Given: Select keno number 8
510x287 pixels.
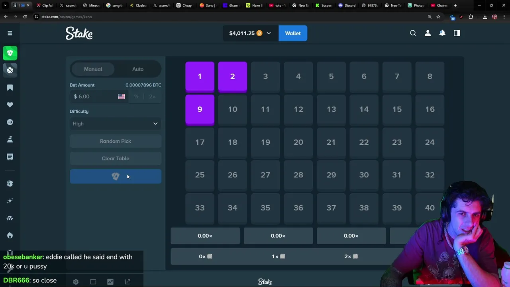Looking at the screenshot, I should tap(430, 77).
